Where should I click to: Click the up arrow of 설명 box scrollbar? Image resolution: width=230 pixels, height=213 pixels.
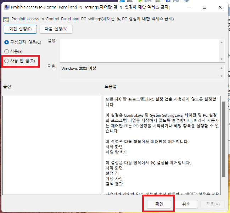(x=221, y=42)
